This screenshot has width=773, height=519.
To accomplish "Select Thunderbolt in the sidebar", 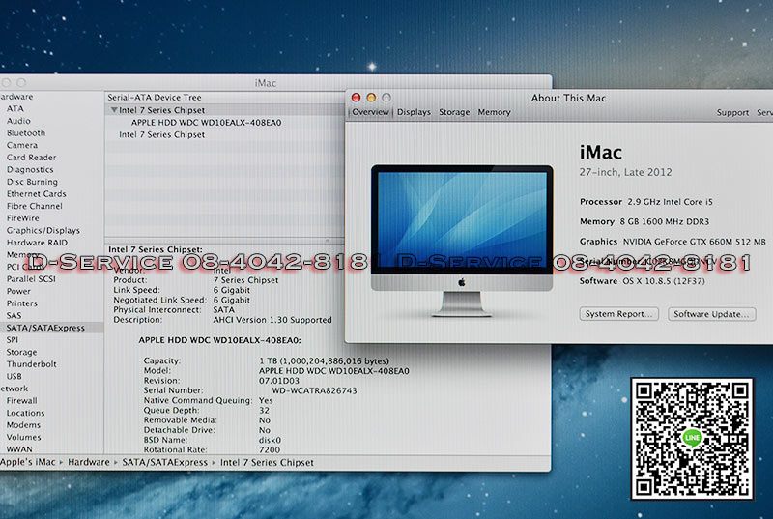I will click(x=31, y=364).
